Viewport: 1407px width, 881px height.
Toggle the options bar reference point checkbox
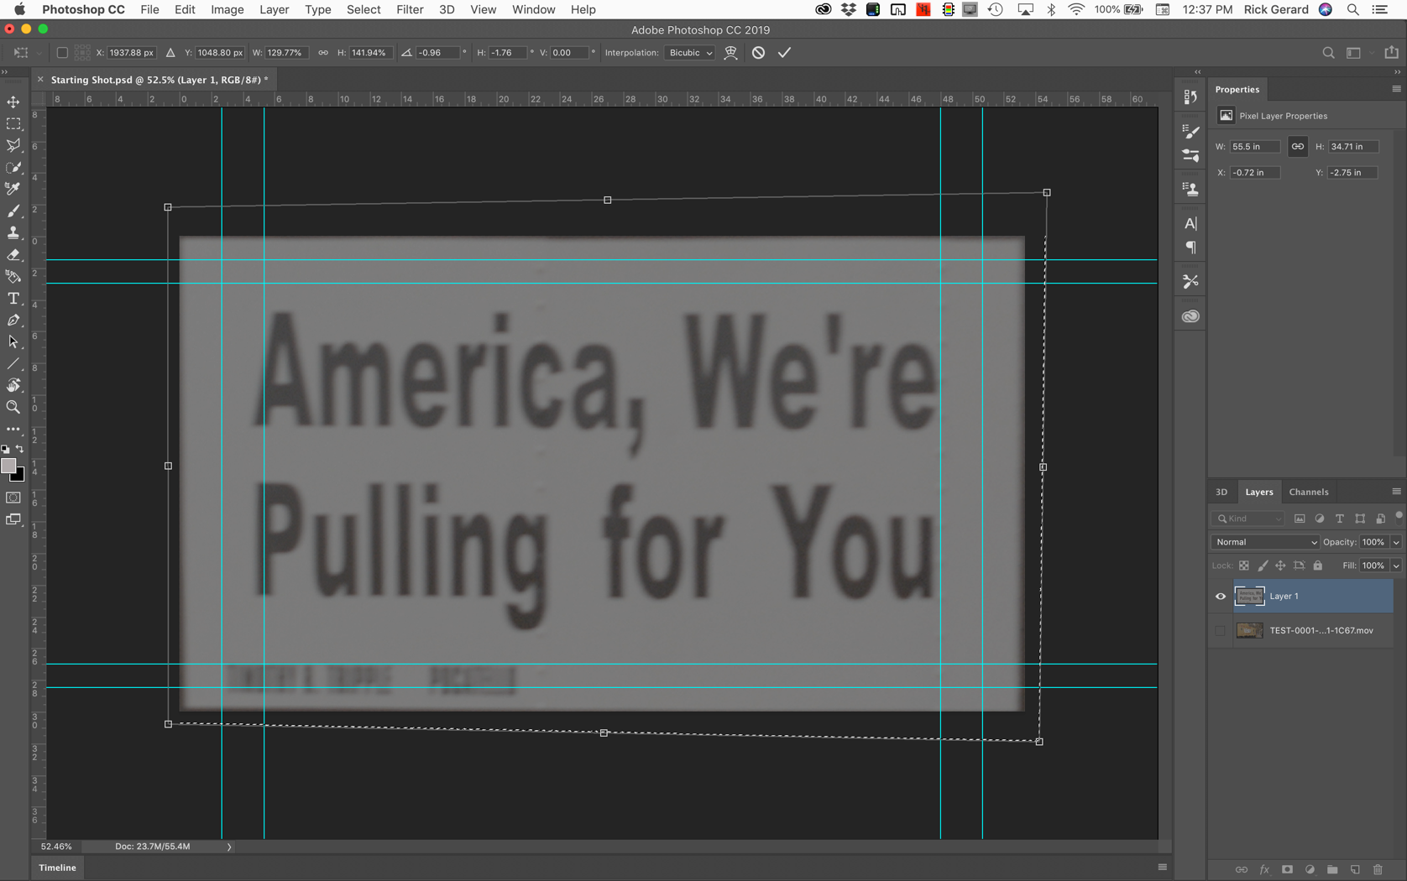[62, 52]
